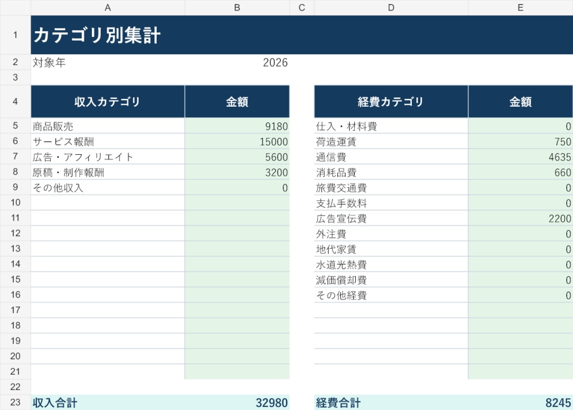Select the 減価償却費 cell
This screenshot has width=573, height=410.
point(391,279)
